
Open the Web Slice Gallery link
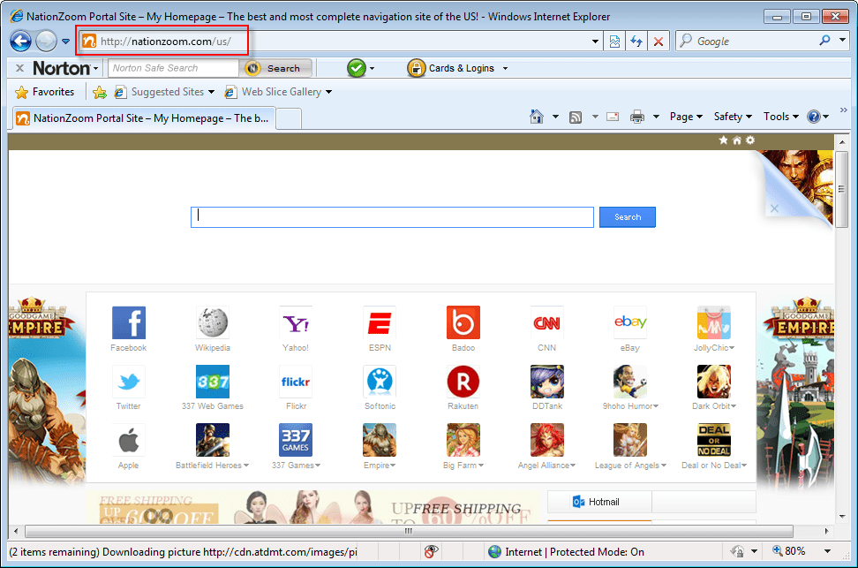[279, 92]
